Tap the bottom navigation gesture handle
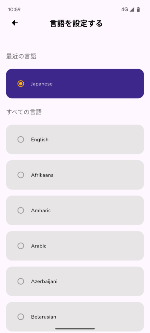Screen dimensions: 150x333 click(75, 329)
